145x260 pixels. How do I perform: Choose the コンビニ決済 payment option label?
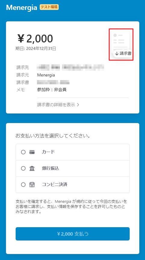pos(54,184)
